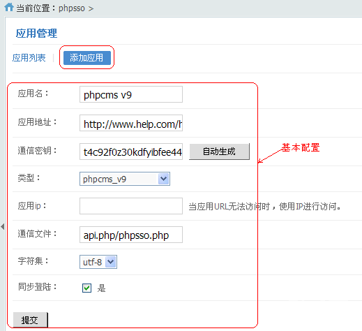Screen dimensions: 362x331
Task: Click the phpsso breadcrumb link
Action: [72, 8]
